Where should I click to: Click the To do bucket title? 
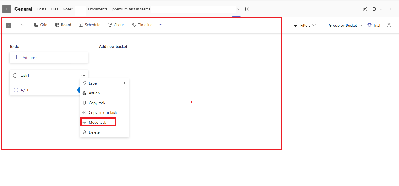click(14, 46)
